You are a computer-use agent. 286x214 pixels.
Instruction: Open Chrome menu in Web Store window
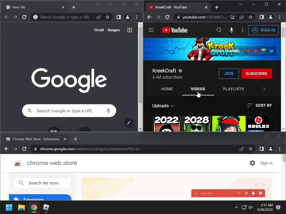click(x=280, y=149)
